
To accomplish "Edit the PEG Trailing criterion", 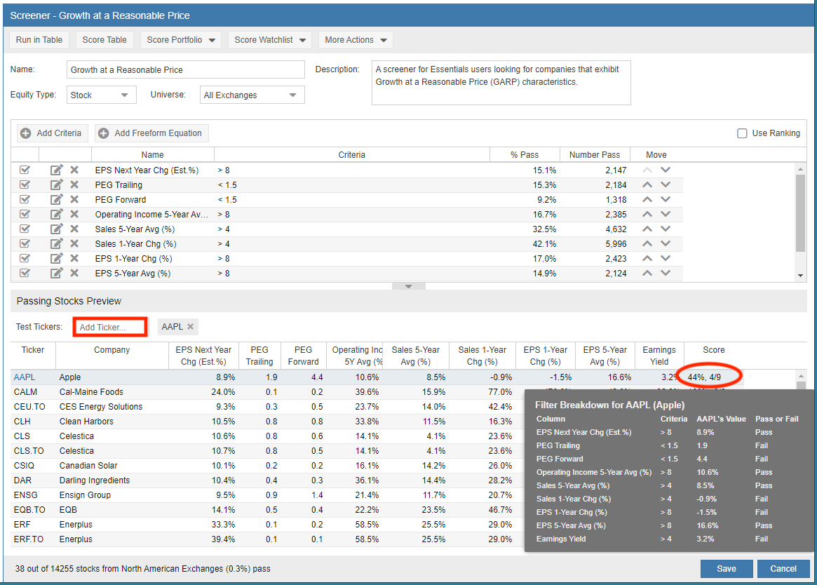I will [56, 184].
